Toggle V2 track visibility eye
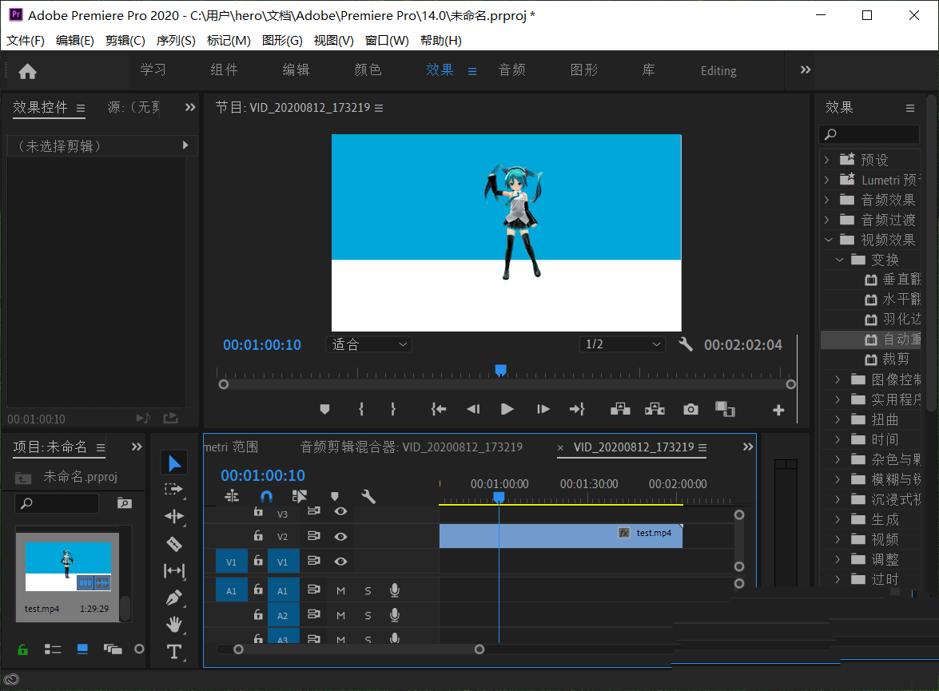The height and width of the screenshot is (691, 939). click(x=340, y=537)
